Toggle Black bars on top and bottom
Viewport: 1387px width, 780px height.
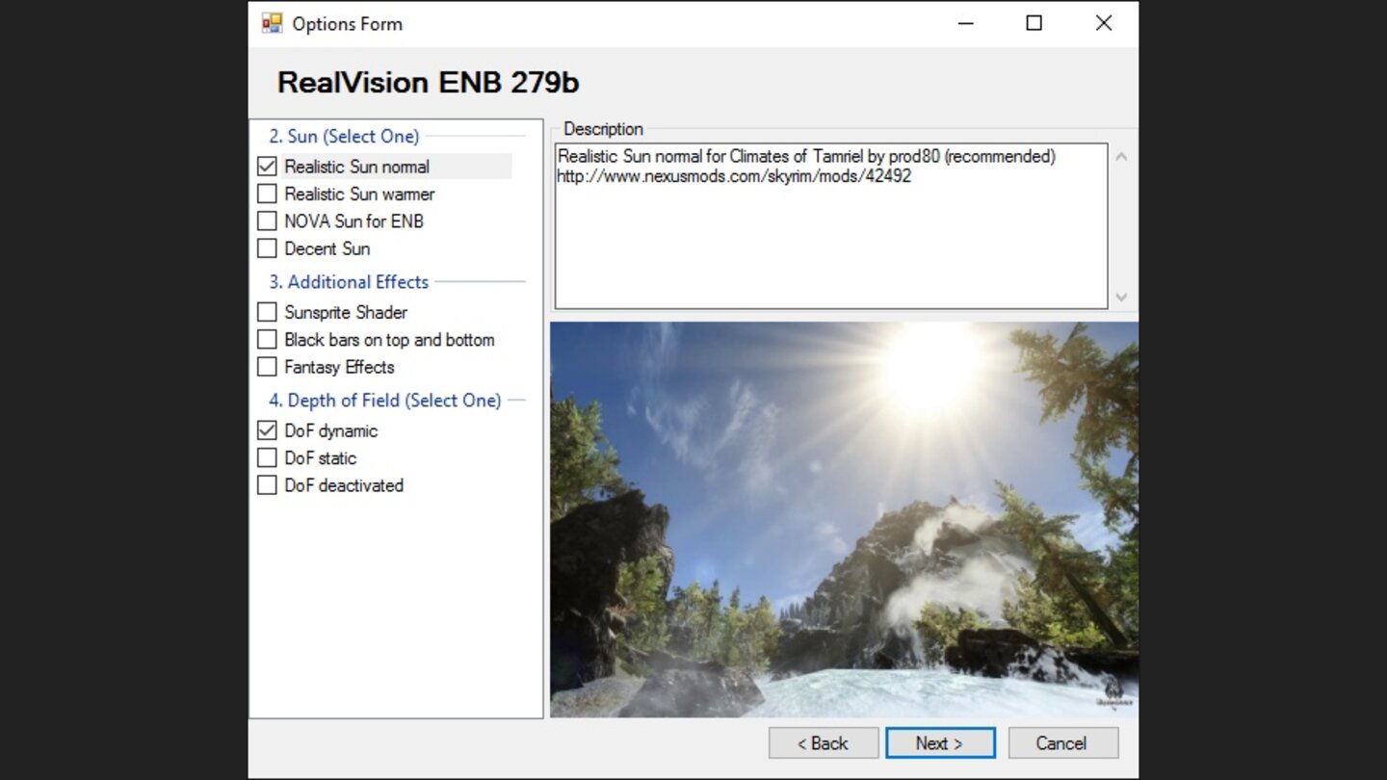pos(267,339)
